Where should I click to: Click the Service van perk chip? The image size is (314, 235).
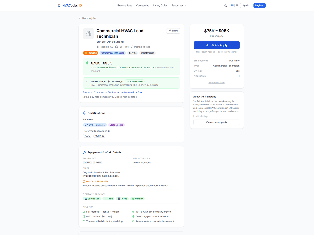point(92,199)
